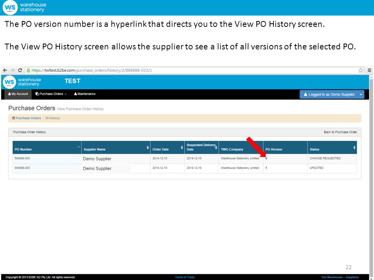Sort by the Requested Delivery Date column
This screenshot has height=280, width=374.
pyautogui.click(x=201, y=148)
